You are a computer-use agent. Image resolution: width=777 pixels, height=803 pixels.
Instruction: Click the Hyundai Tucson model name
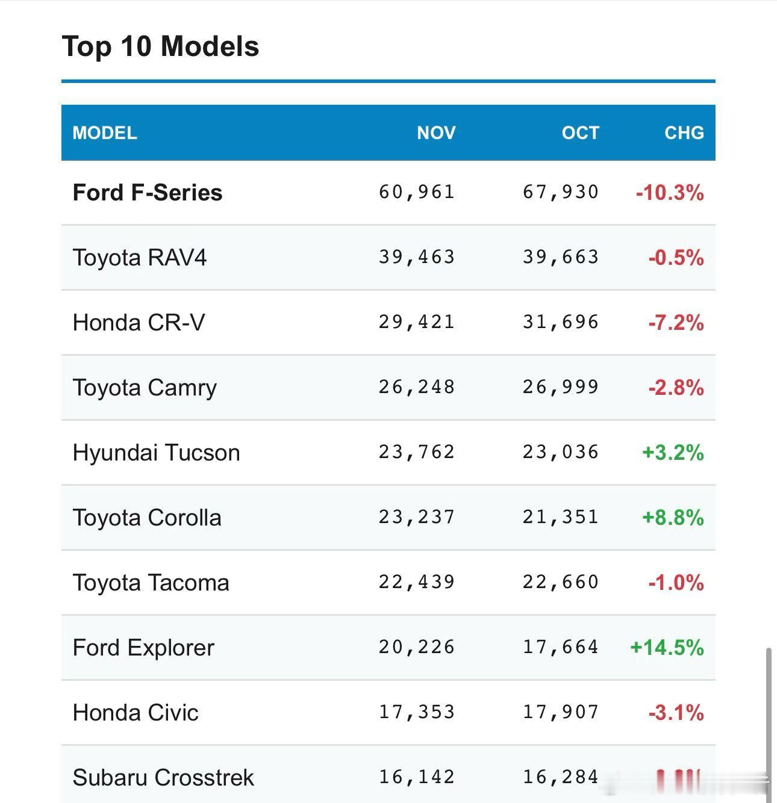156,453
